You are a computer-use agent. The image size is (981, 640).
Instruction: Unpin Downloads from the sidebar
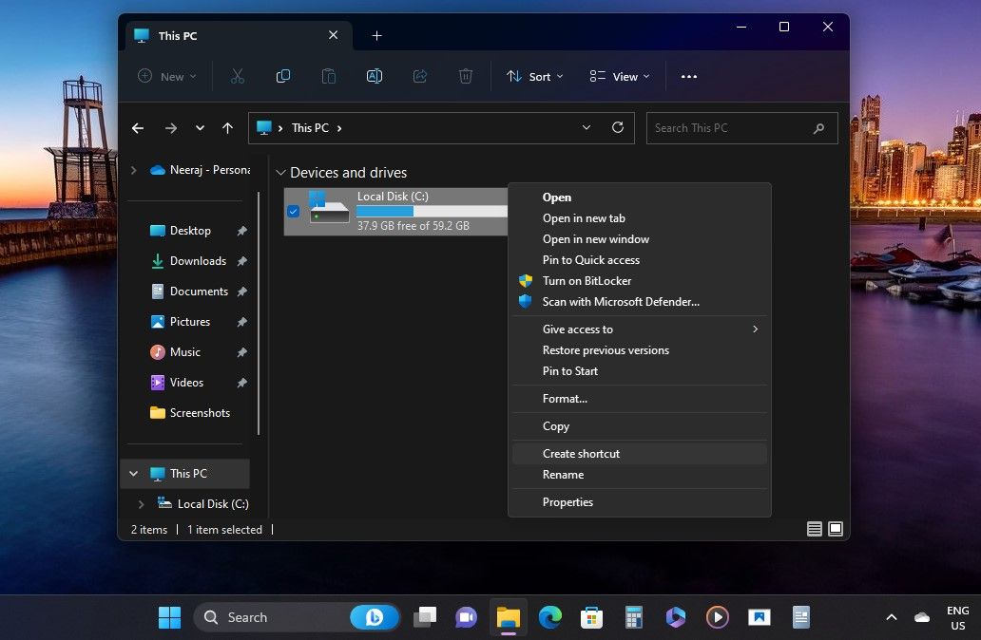(242, 261)
